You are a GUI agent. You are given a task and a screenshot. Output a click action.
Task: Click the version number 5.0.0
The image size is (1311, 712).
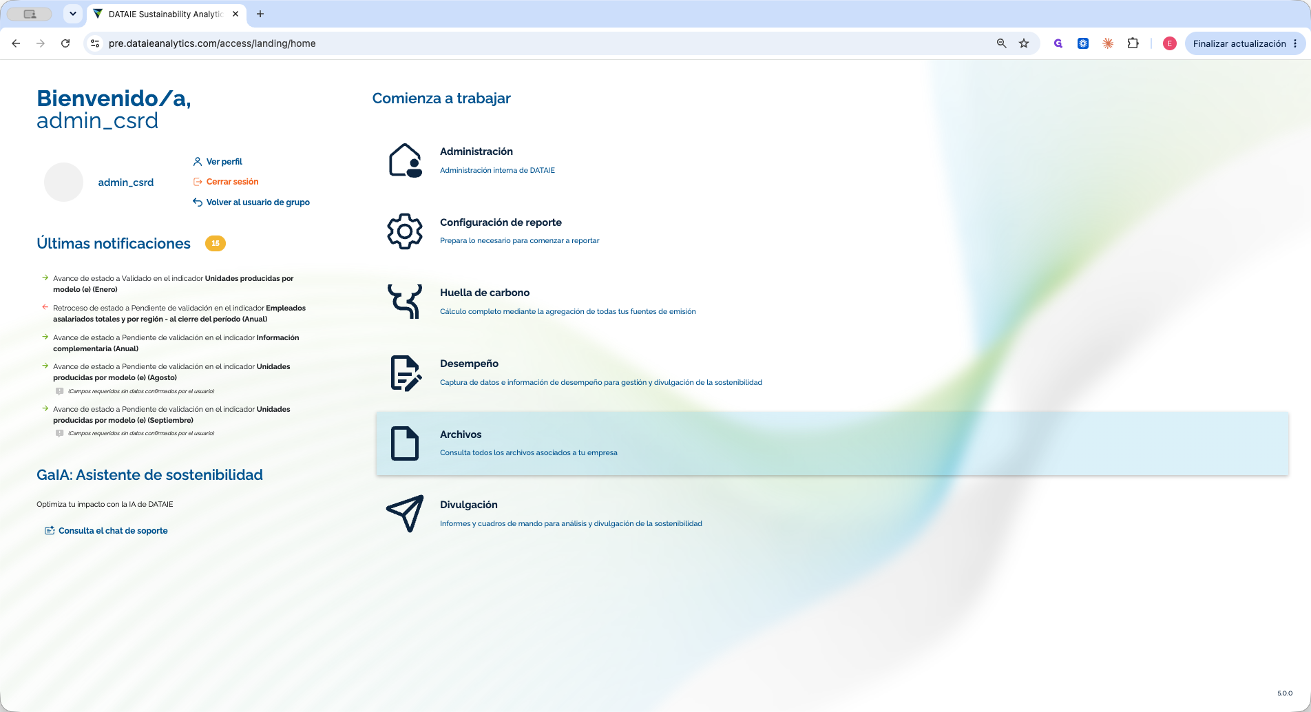coord(1285,693)
